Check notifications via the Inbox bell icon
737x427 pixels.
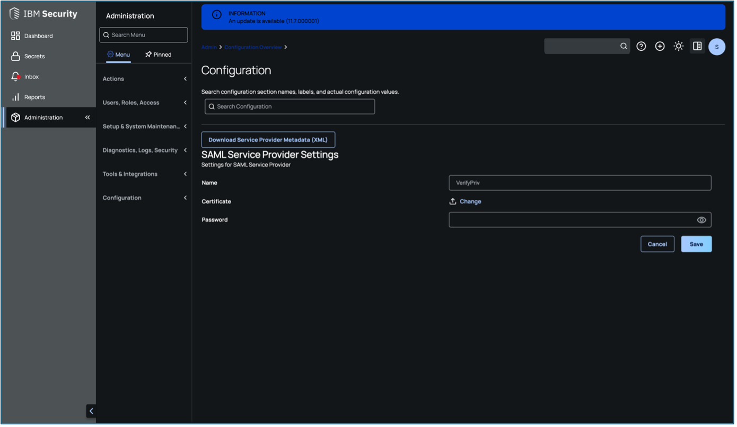pos(16,76)
